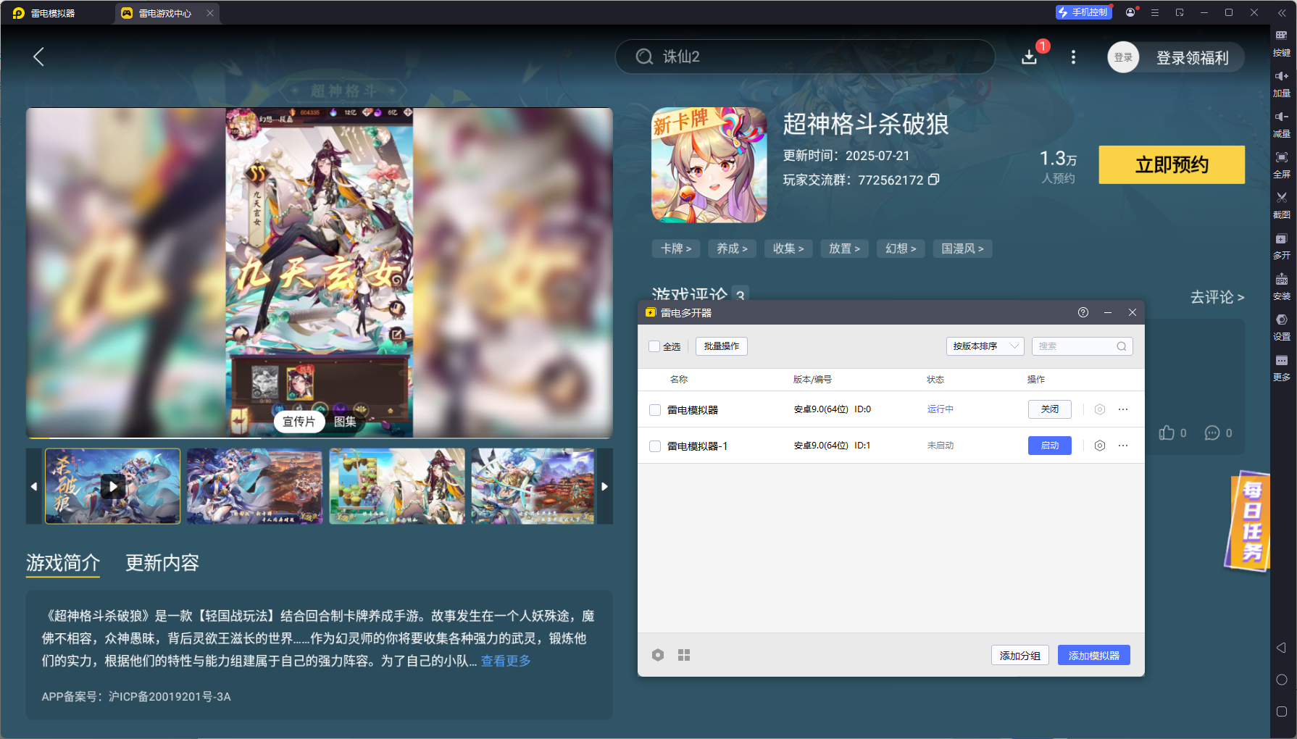Decrease volume with 减量 sidebar icon
The width and height of the screenshot is (1297, 739).
click(1282, 124)
